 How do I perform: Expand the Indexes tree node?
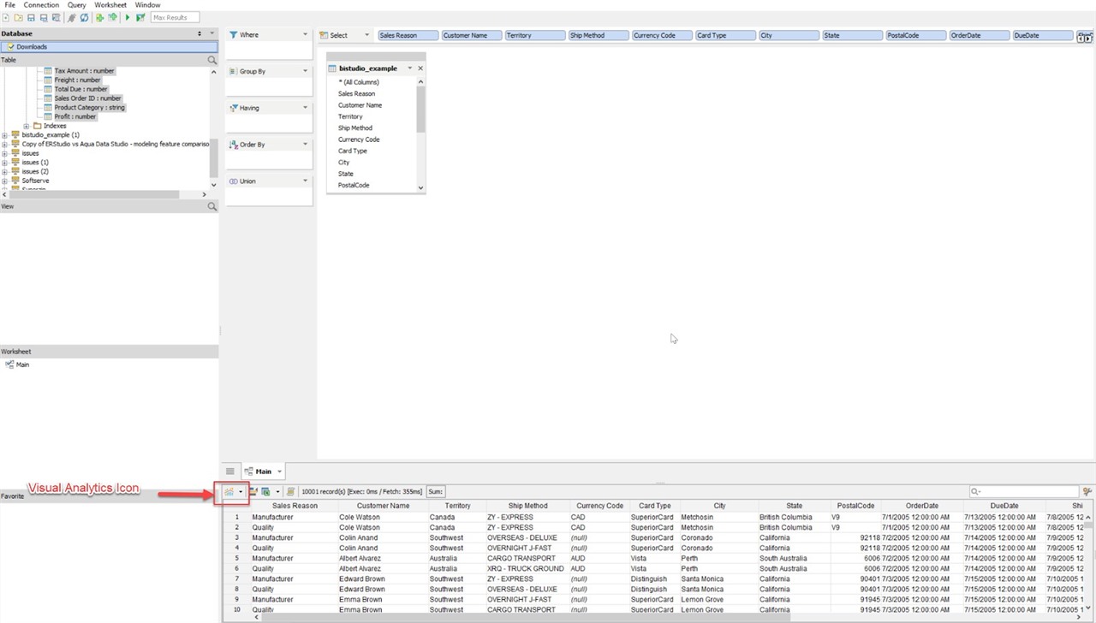(27, 126)
